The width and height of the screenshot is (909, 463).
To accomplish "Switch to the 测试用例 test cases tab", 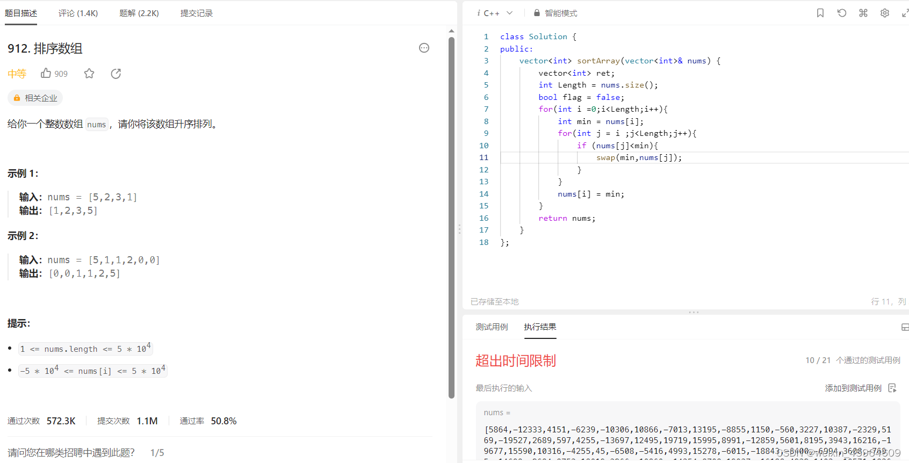I will pos(492,327).
